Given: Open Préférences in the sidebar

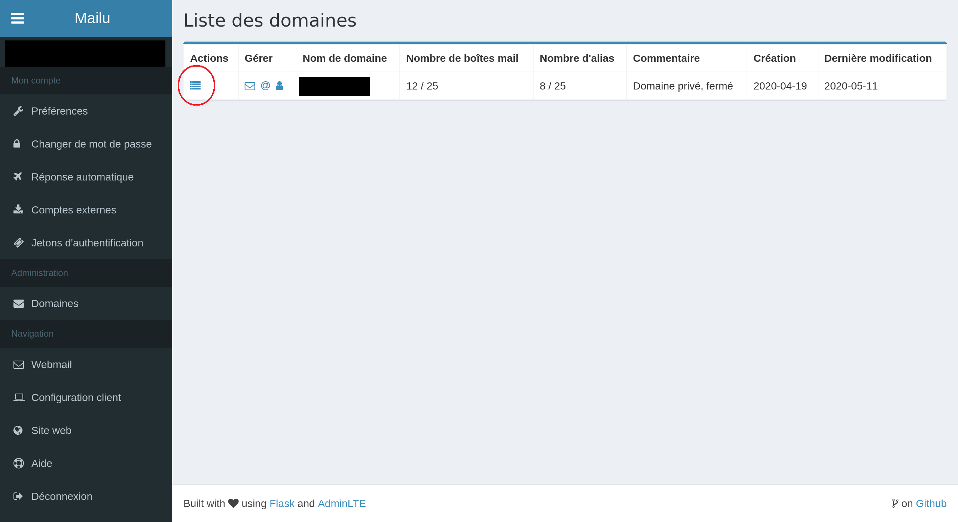Looking at the screenshot, I should 60,111.
